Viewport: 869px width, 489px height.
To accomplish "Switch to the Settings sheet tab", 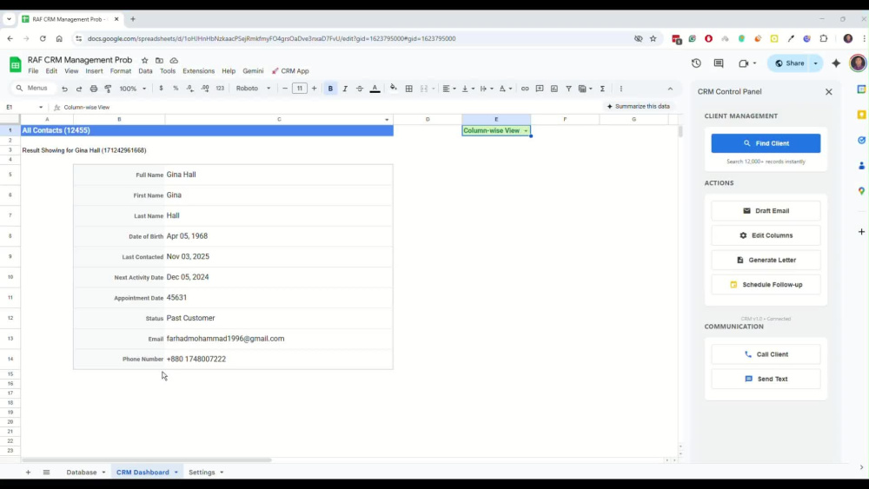I will pos(202,472).
